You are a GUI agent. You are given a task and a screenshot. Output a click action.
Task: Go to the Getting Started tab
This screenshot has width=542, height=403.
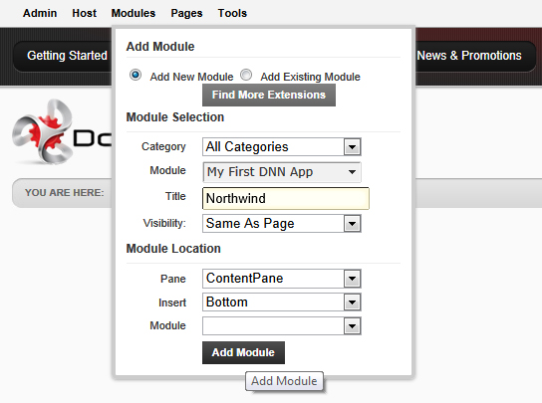(x=67, y=56)
